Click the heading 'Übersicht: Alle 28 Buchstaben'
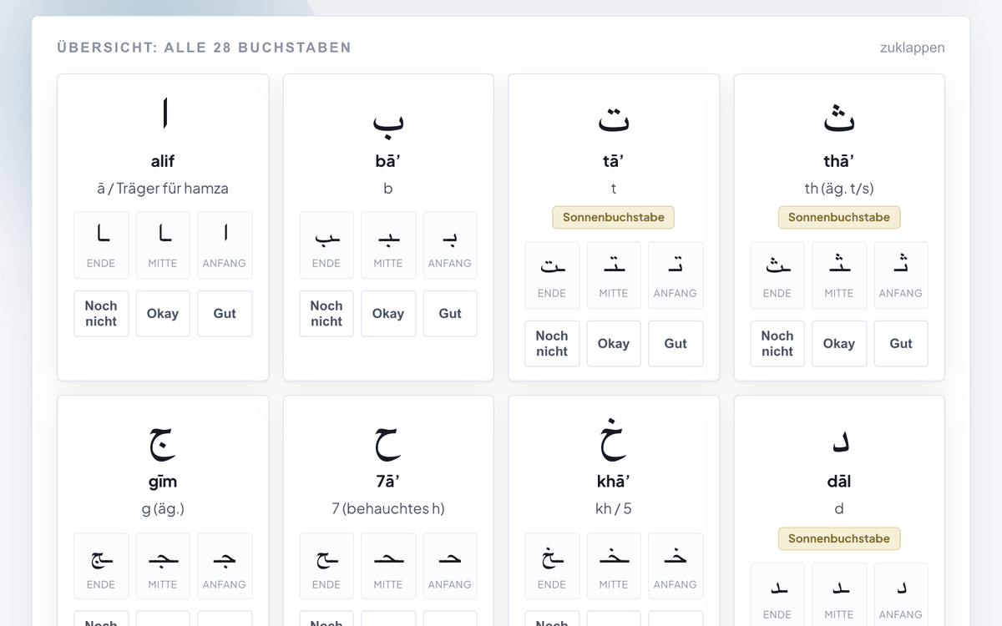 point(205,48)
